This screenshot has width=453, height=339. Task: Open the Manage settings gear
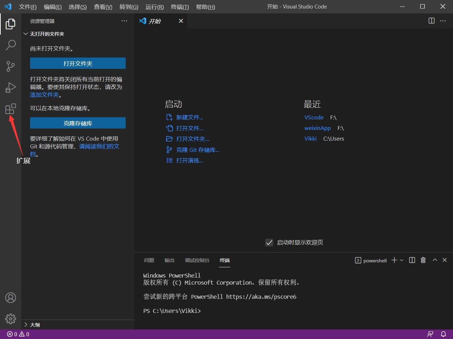(x=10, y=319)
